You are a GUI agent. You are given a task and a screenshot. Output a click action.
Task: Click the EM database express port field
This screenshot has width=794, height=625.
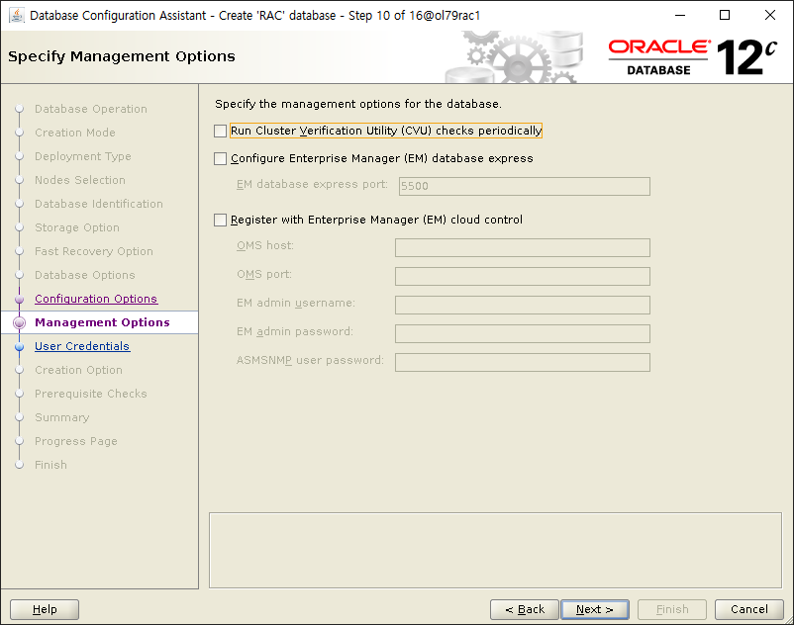click(x=524, y=186)
